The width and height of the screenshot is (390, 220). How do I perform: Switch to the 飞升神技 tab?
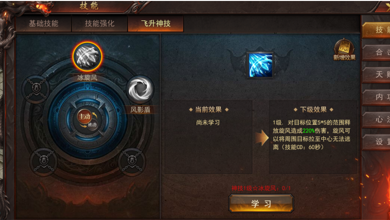tap(156, 23)
